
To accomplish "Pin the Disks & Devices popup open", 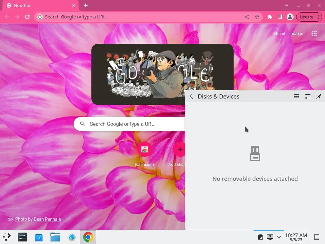I will 319,96.
